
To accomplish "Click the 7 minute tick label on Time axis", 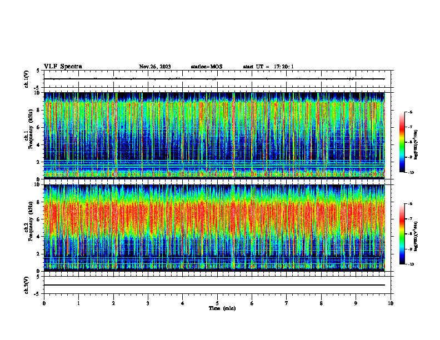I will 287,303.
